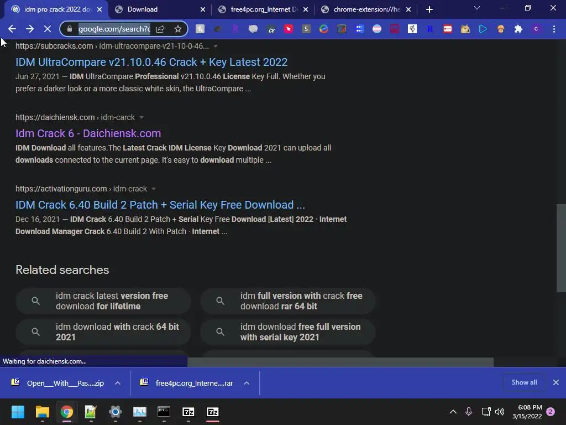
Task: Close the 'Download' tab
Action: click(203, 9)
